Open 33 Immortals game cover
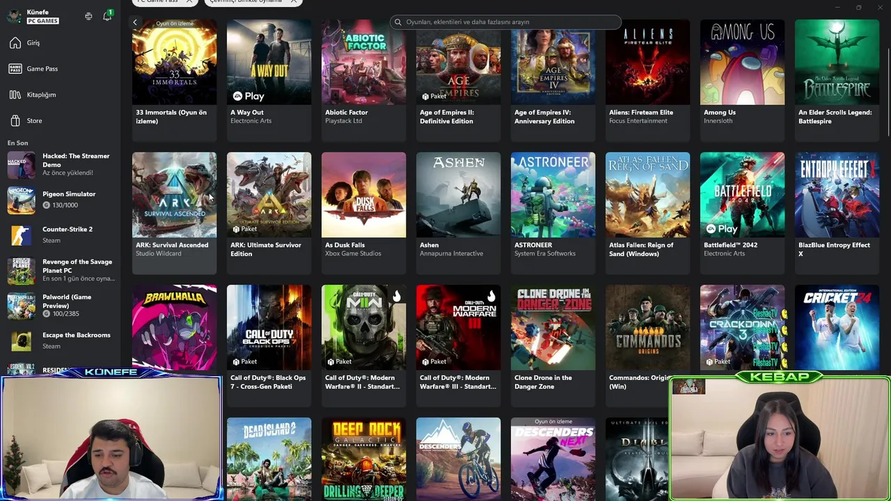 [174, 62]
